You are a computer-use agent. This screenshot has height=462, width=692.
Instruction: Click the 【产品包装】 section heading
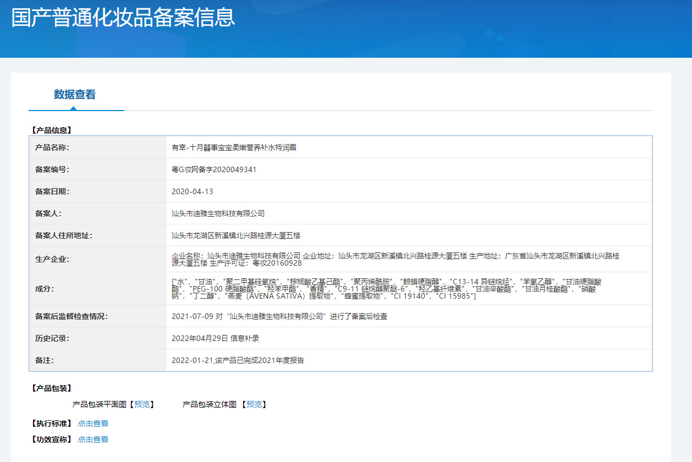(52, 388)
